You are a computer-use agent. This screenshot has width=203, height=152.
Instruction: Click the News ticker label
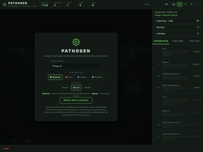(x=6, y=149)
